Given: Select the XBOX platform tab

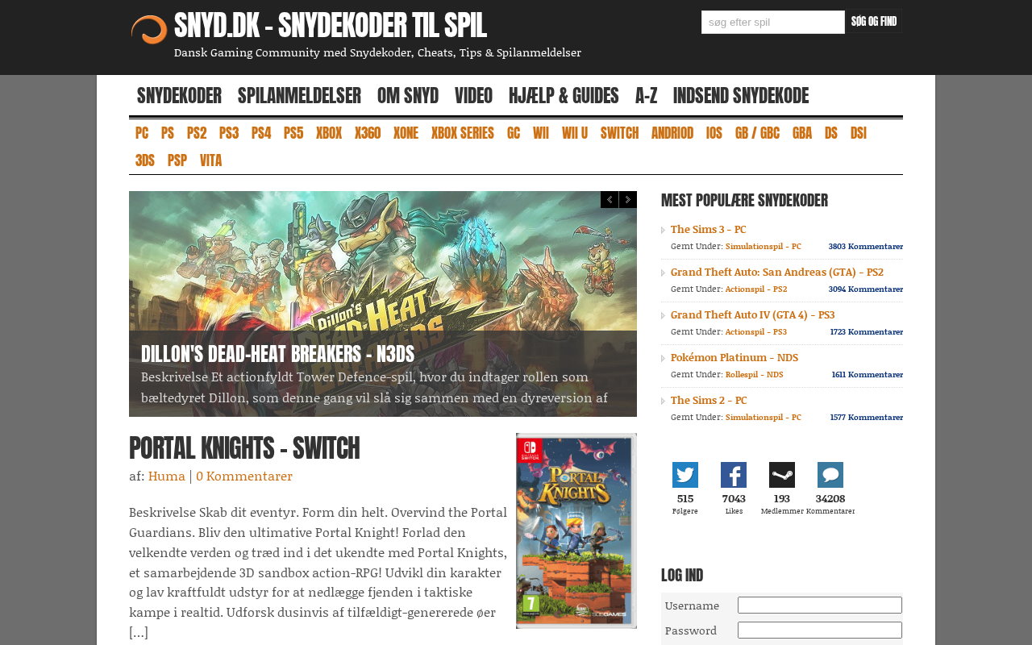Looking at the screenshot, I should click(x=329, y=133).
